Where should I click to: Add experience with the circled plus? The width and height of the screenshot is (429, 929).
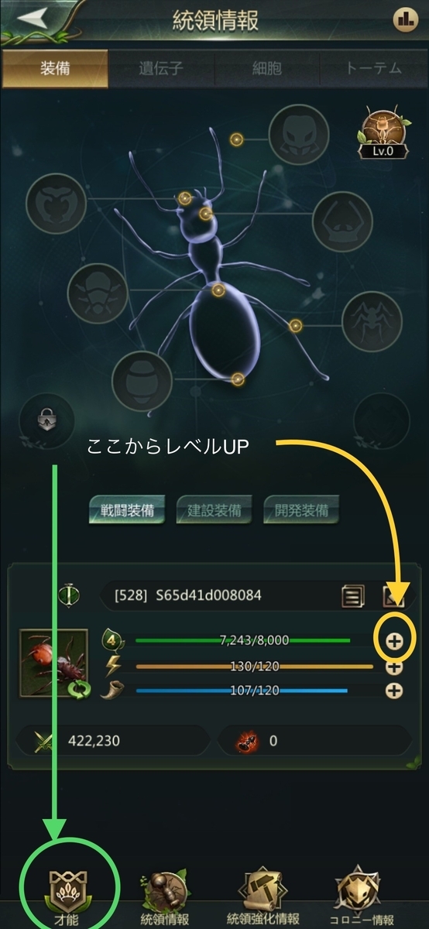coord(394,640)
